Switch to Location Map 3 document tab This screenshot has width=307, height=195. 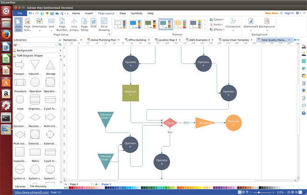168,40
